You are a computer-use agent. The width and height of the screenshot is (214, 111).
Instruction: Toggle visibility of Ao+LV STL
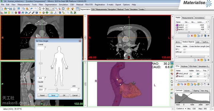click(191, 76)
